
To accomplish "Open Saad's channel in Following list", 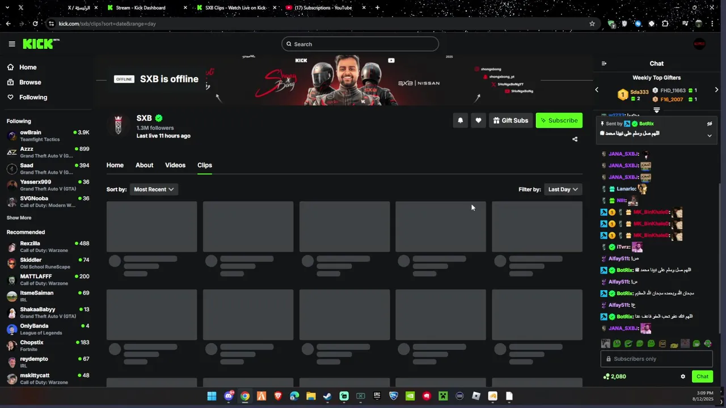I will [48, 168].
